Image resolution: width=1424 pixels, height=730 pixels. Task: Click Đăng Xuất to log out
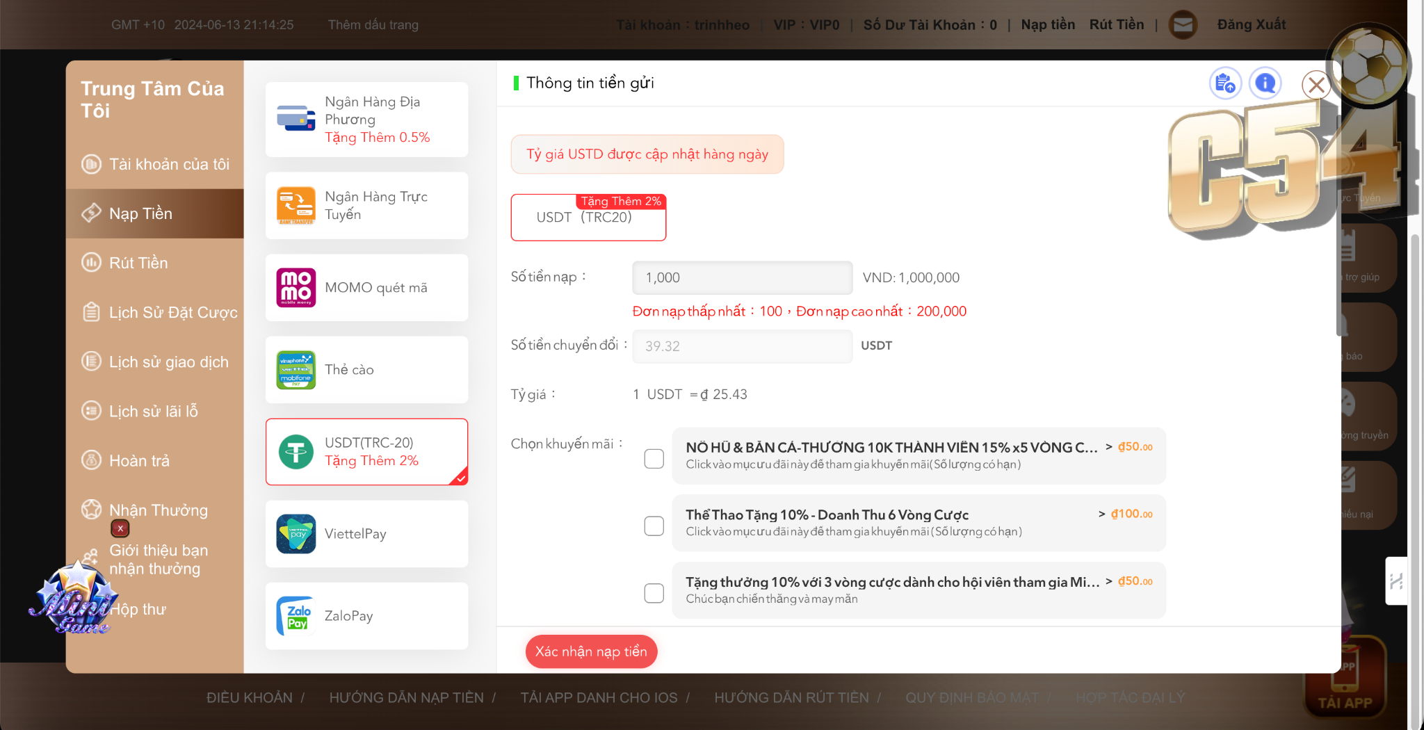tap(1251, 24)
